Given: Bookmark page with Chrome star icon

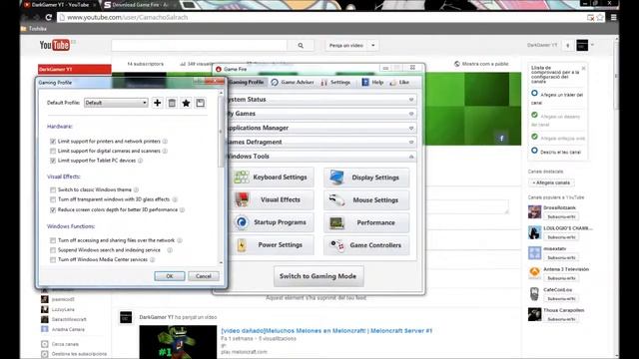Looking at the screenshot, I should (600, 17).
